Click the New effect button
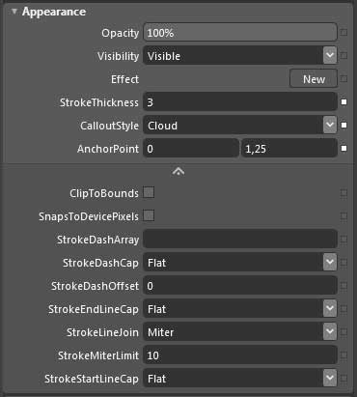The height and width of the screenshot is (397, 357). 314,78
